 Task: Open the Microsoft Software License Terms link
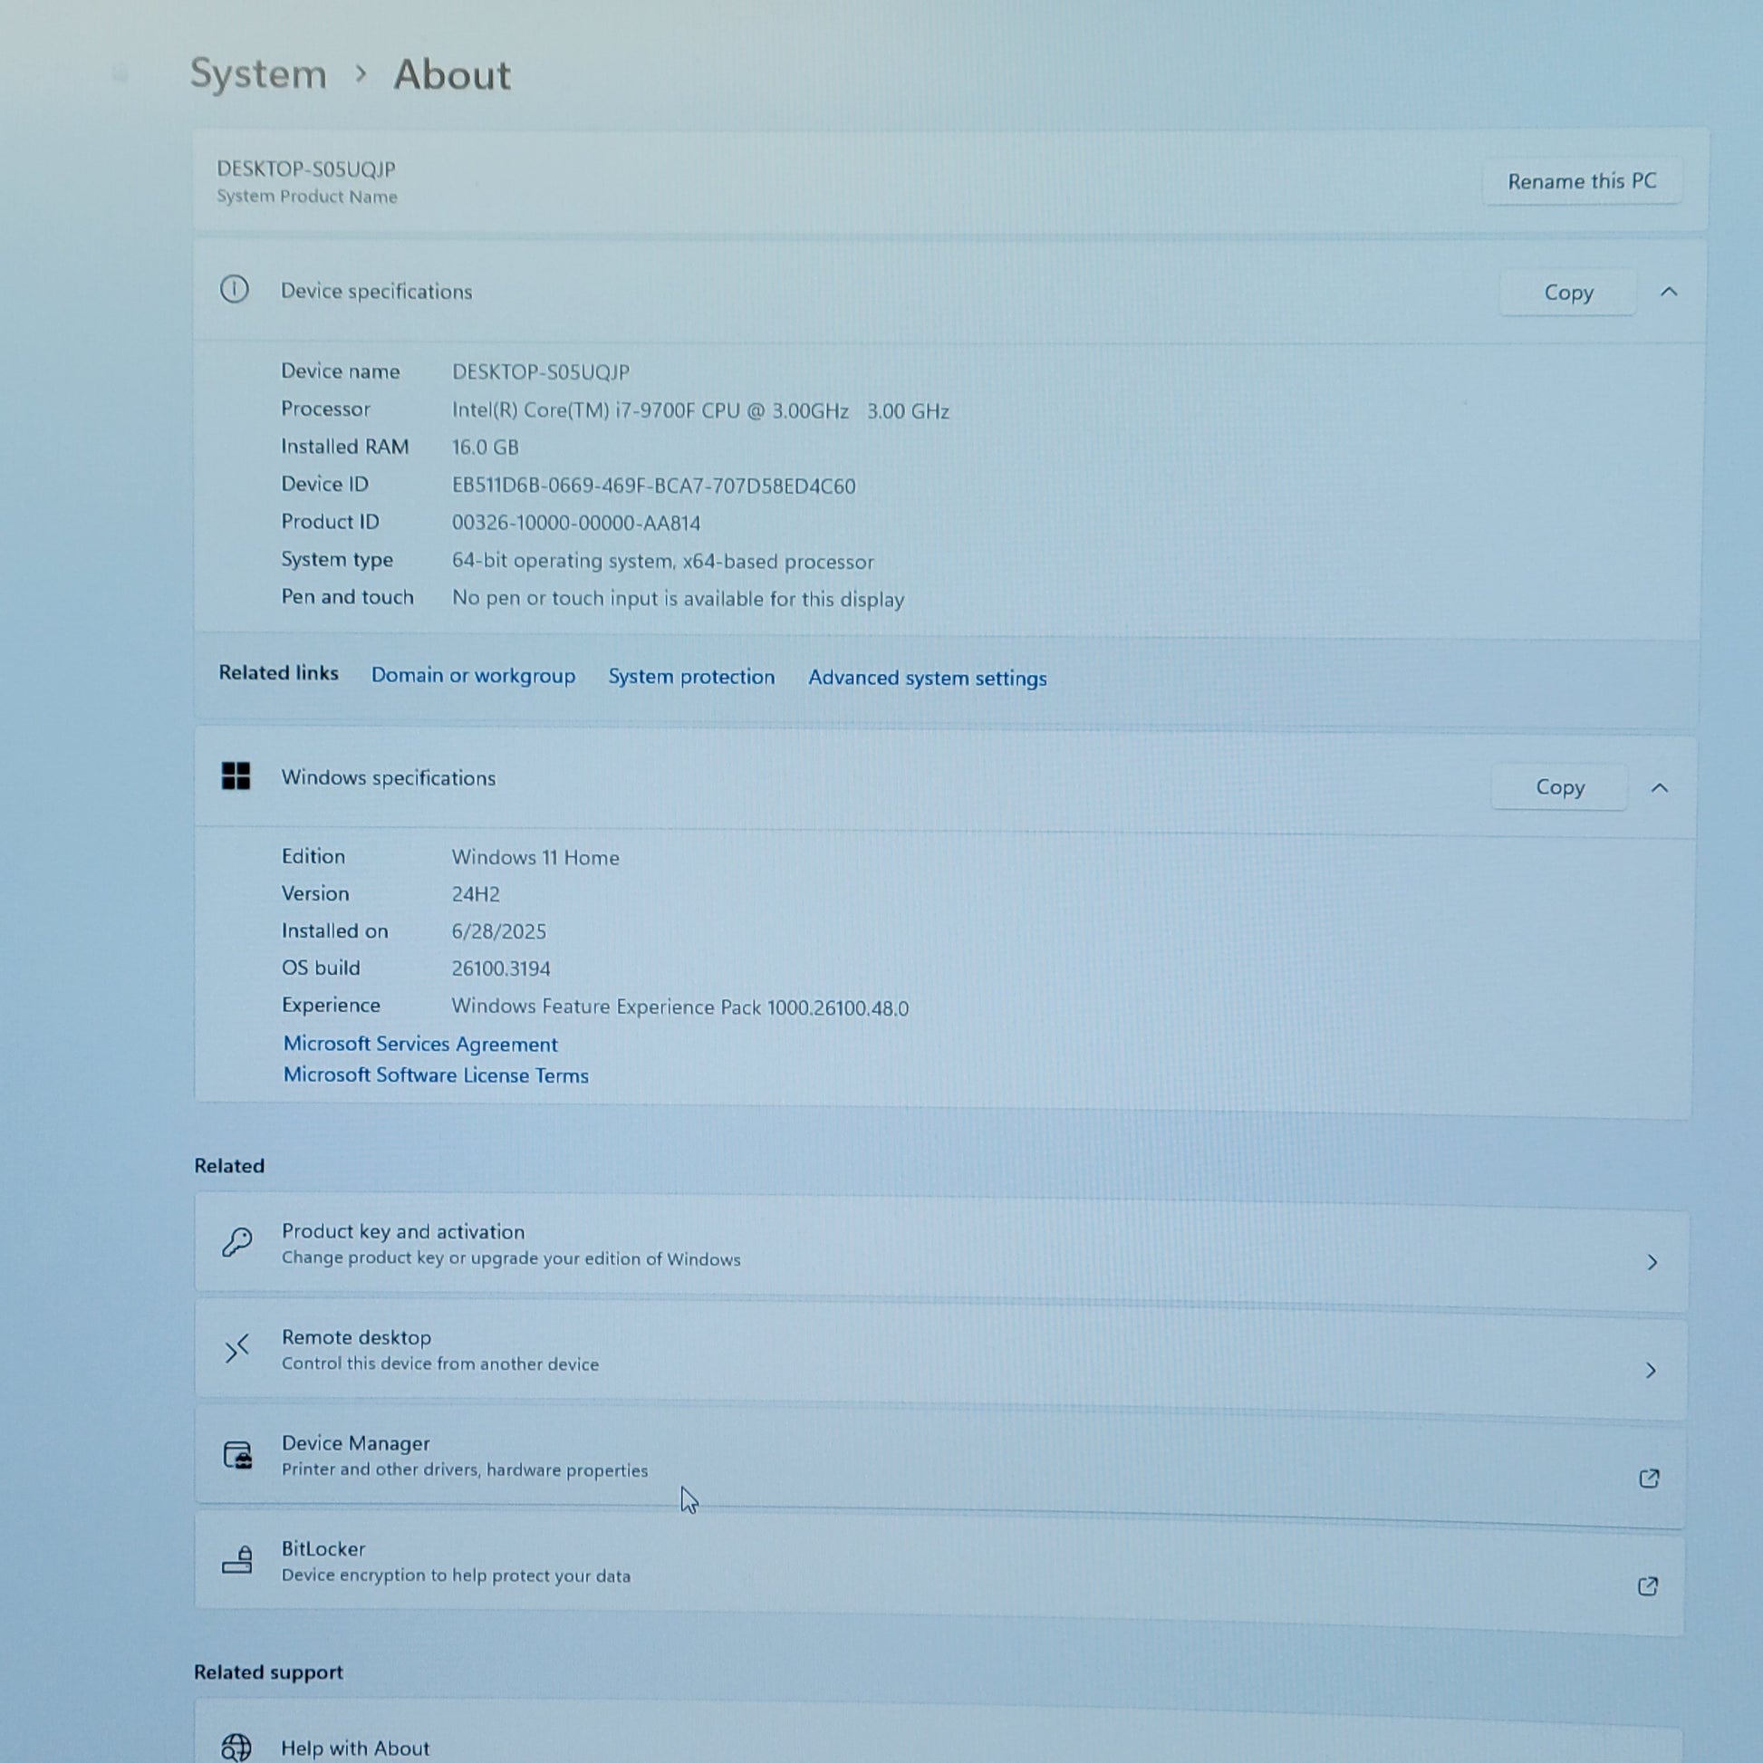pos(435,1076)
